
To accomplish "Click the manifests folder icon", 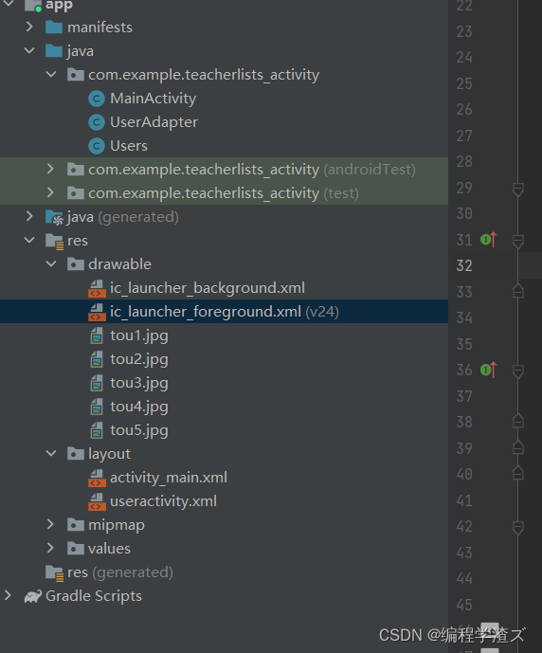I will point(54,27).
